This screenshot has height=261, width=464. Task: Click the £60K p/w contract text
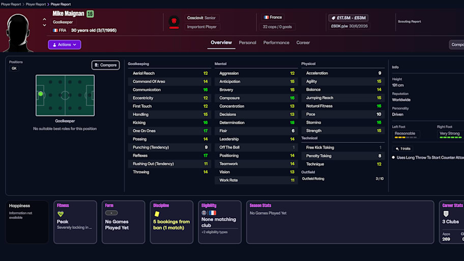(349, 26)
